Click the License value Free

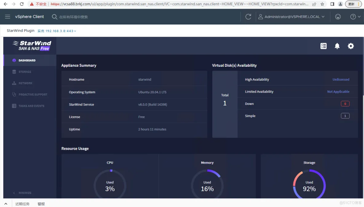pyautogui.click(x=141, y=117)
